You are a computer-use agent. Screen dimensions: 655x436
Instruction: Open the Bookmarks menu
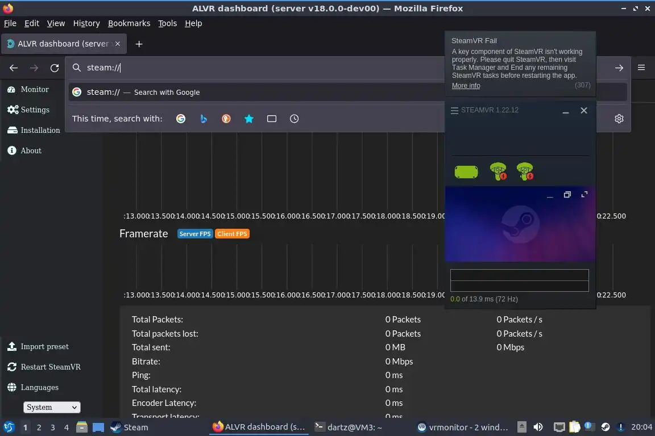tap(129, 23)
